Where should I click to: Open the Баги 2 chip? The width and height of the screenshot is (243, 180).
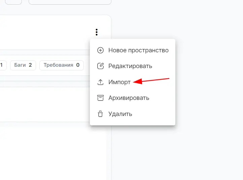click(23, 65)
